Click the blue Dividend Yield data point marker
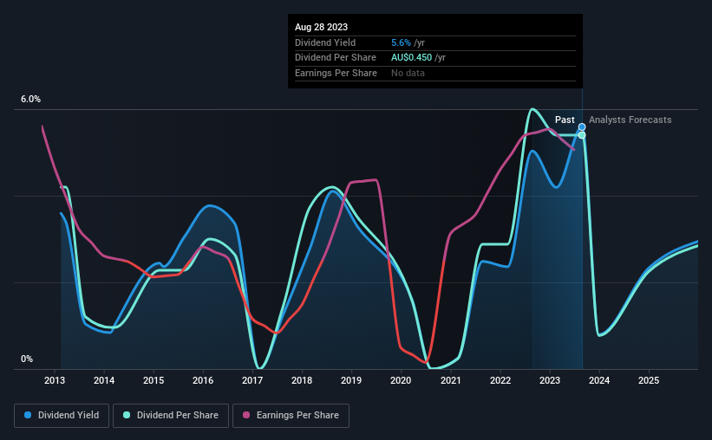The height and width of the screenshot is (440, 712). pos(582,127)
